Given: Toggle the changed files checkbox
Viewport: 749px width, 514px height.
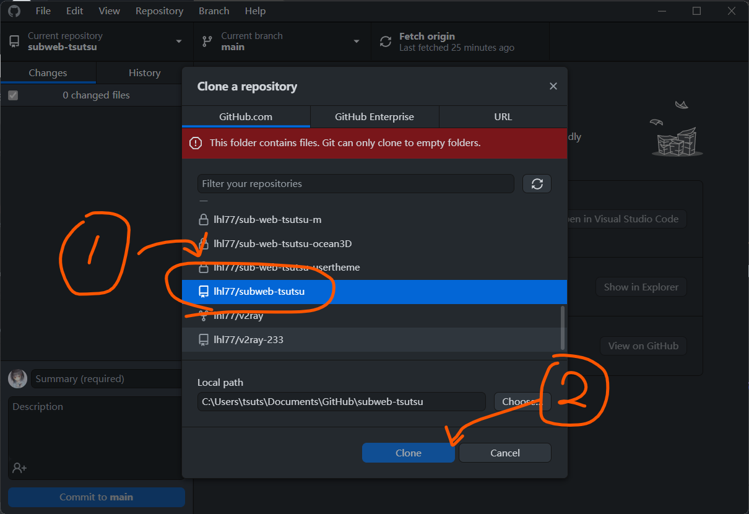Looking at the screenshot, I should [13, 95].
